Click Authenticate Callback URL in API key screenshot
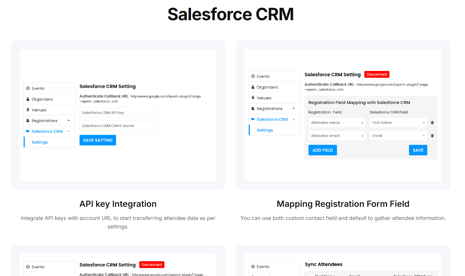Image resolution: width=465 pixels, height=276 pixels. pyautogui.click(x=140, y=99)
